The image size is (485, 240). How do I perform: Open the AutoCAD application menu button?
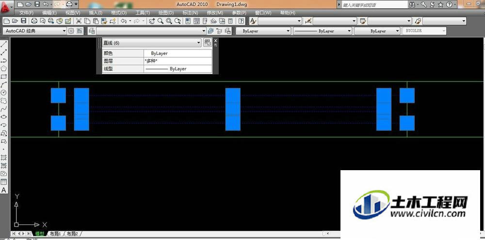(7, 6)
